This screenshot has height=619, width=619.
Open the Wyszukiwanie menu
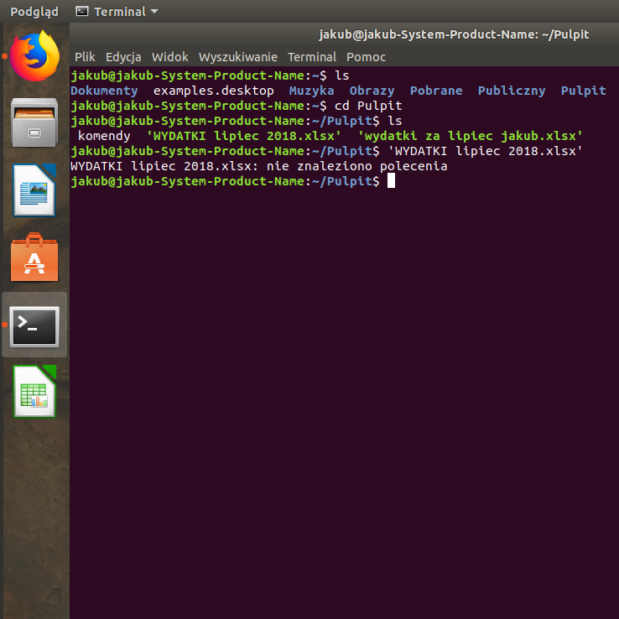click(x=238, y=57)
